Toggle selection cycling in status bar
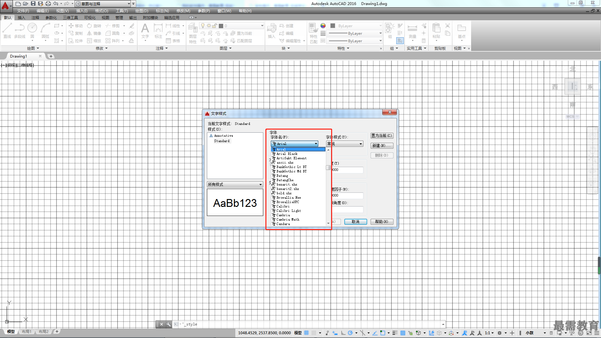 pyautogui.click(x=410, y=333)
